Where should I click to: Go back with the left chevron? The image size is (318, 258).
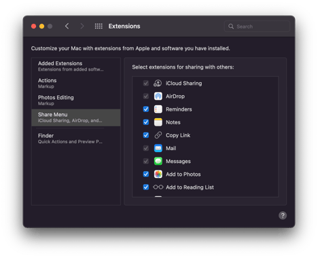[67, 26]
